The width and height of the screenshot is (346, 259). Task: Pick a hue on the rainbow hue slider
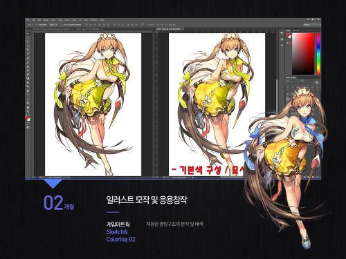click(x=318, y=54)
